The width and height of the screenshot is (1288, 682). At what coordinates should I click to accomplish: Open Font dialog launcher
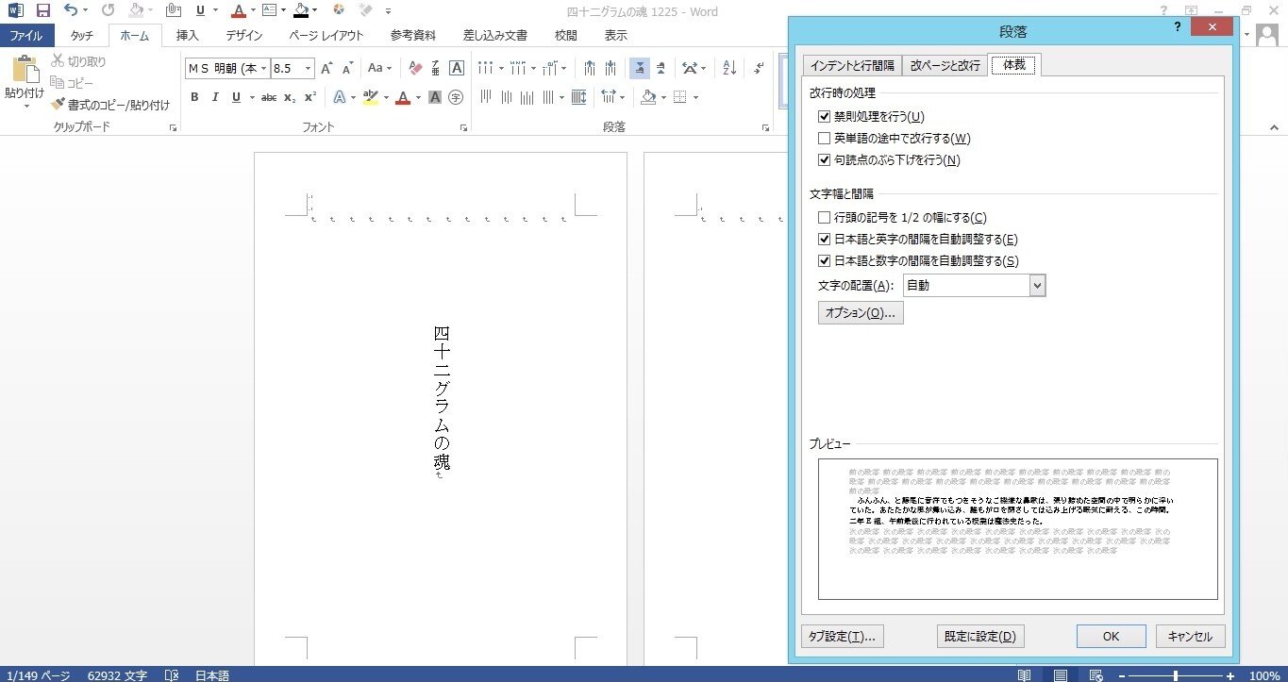tap(463, 127)
